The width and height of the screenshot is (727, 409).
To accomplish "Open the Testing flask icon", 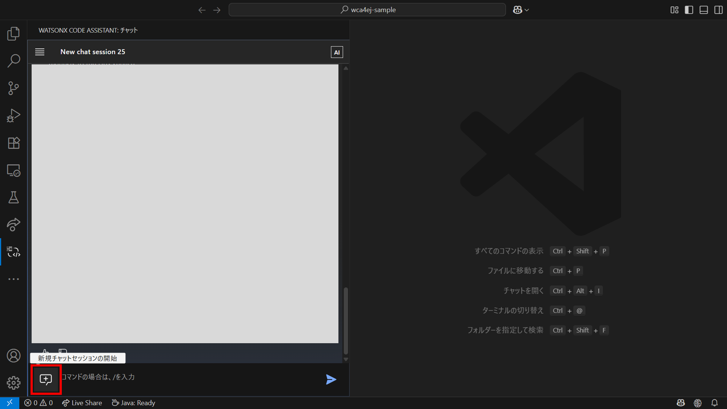I will click(x=13, y=197).
